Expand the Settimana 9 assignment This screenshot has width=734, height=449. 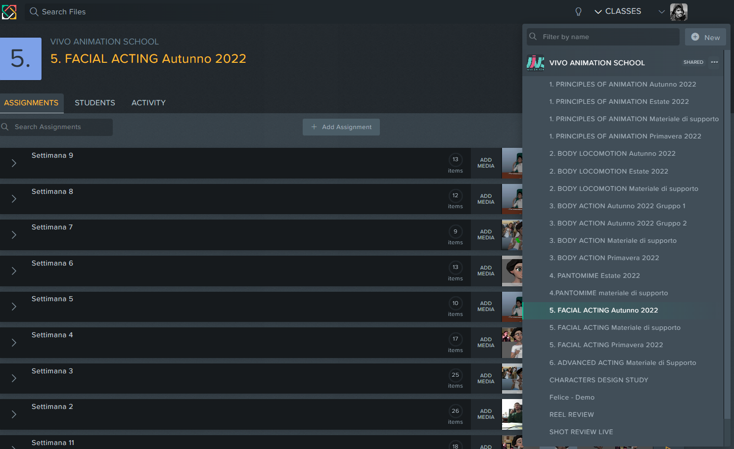tap(14, 163)
